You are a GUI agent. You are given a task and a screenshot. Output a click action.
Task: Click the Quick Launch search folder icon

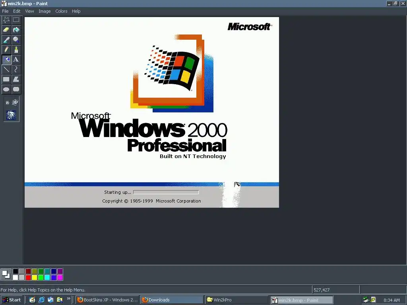[x=60, y=300]
